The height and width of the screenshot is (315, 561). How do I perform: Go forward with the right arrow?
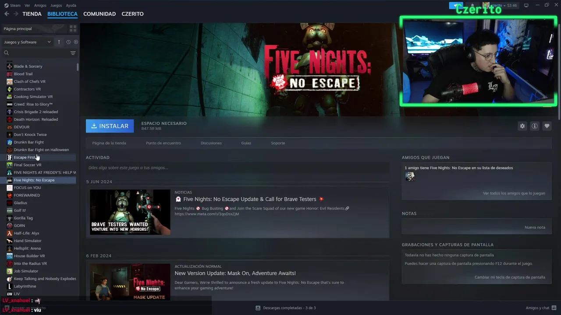[16, 14]
